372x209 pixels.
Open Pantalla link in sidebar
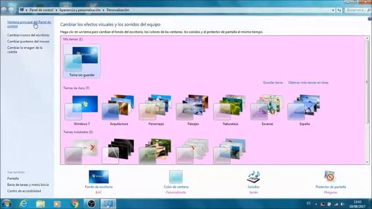[13, 178]
